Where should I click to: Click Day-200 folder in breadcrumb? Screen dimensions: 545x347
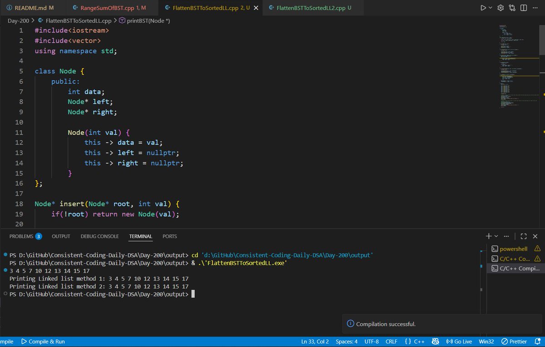pos(19,21)
